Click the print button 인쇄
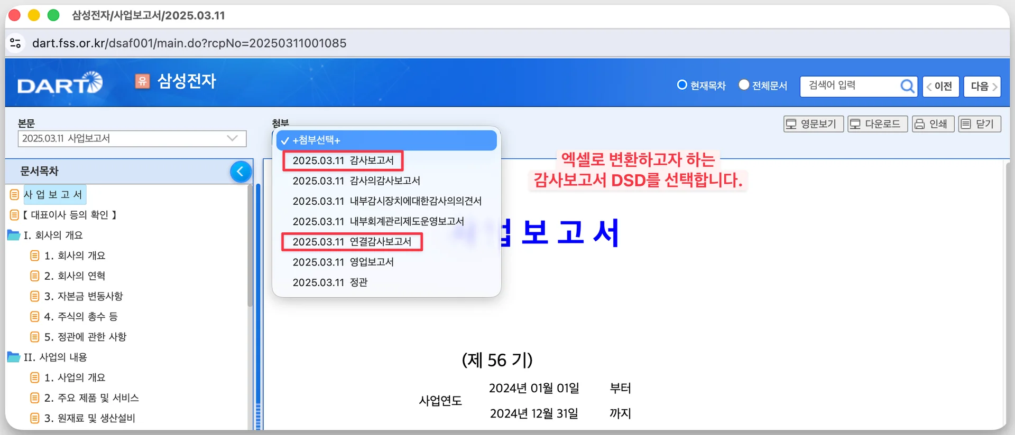The height and width of the screenshot is (435, 1015). 933,124
